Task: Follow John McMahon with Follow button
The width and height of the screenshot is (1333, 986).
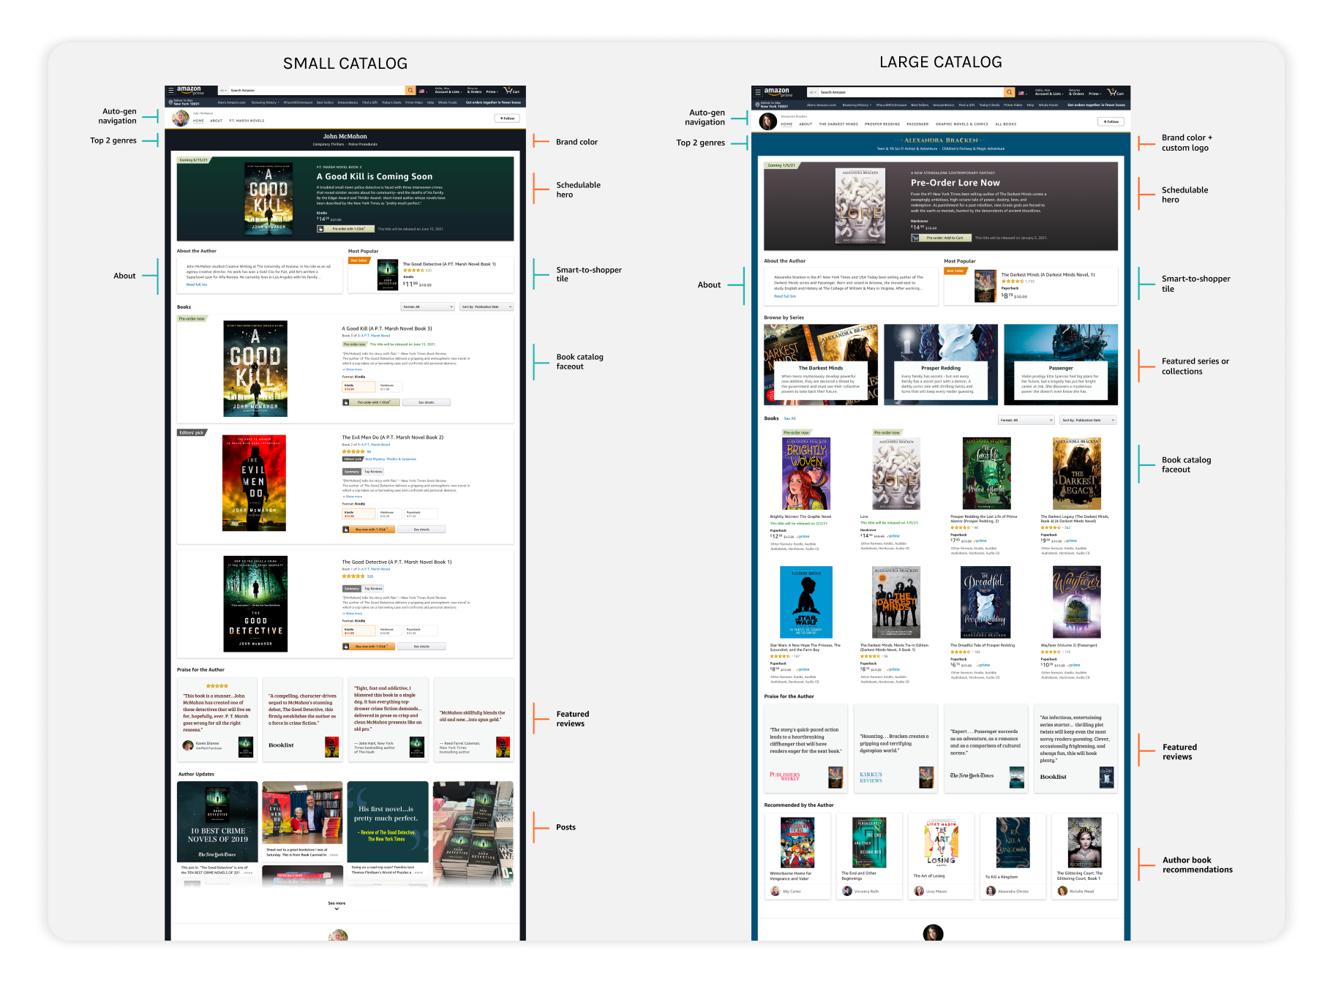Action: pyautogui.click(x=508, y=118)
